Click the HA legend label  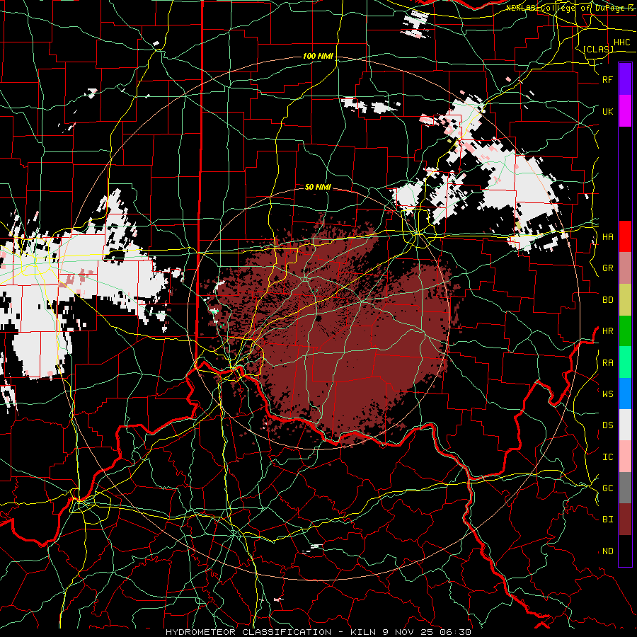tap(607, 236)
